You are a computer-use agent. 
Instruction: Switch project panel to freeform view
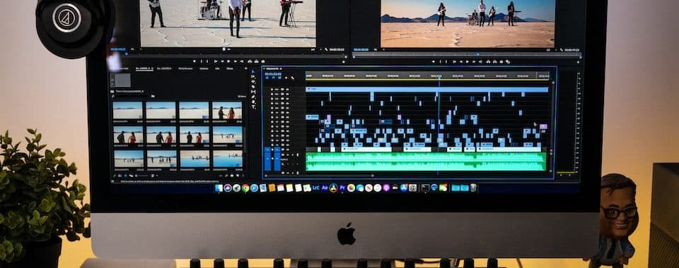132,176
